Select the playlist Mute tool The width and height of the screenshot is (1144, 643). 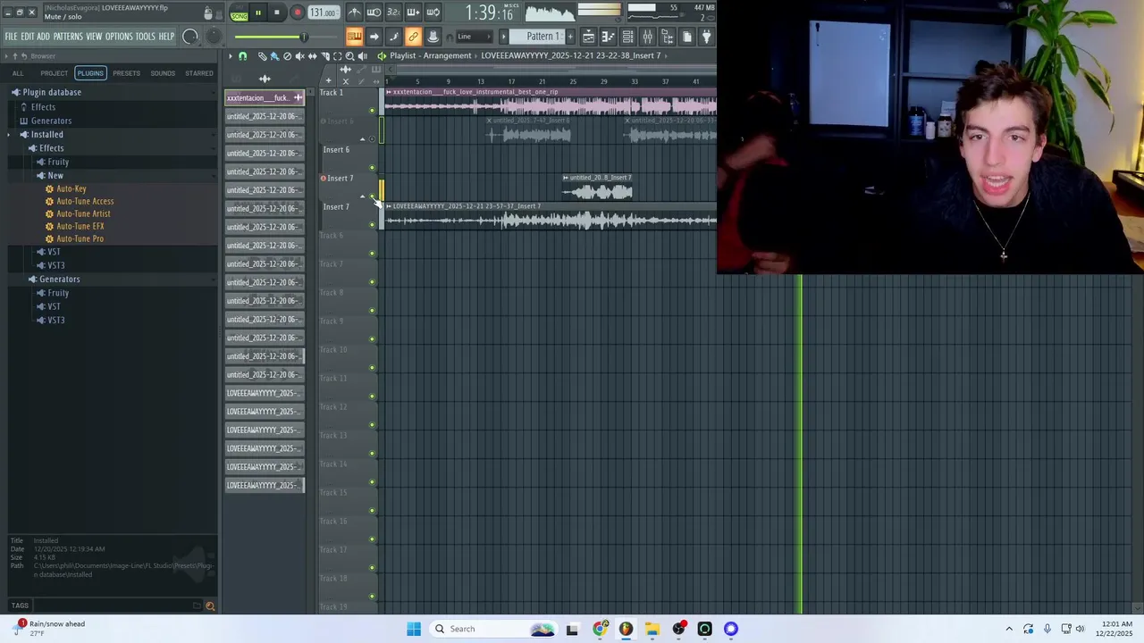[x=299, y=56]
